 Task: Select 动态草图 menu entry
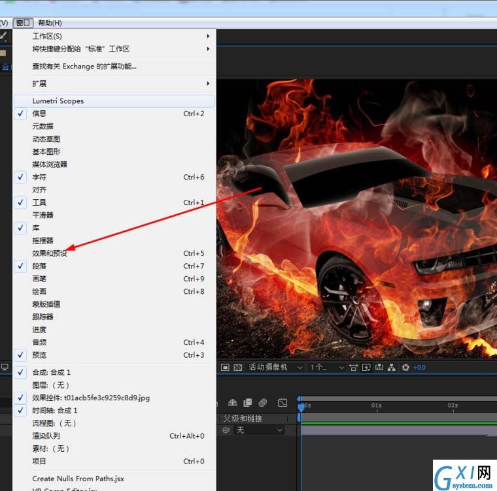114,139
